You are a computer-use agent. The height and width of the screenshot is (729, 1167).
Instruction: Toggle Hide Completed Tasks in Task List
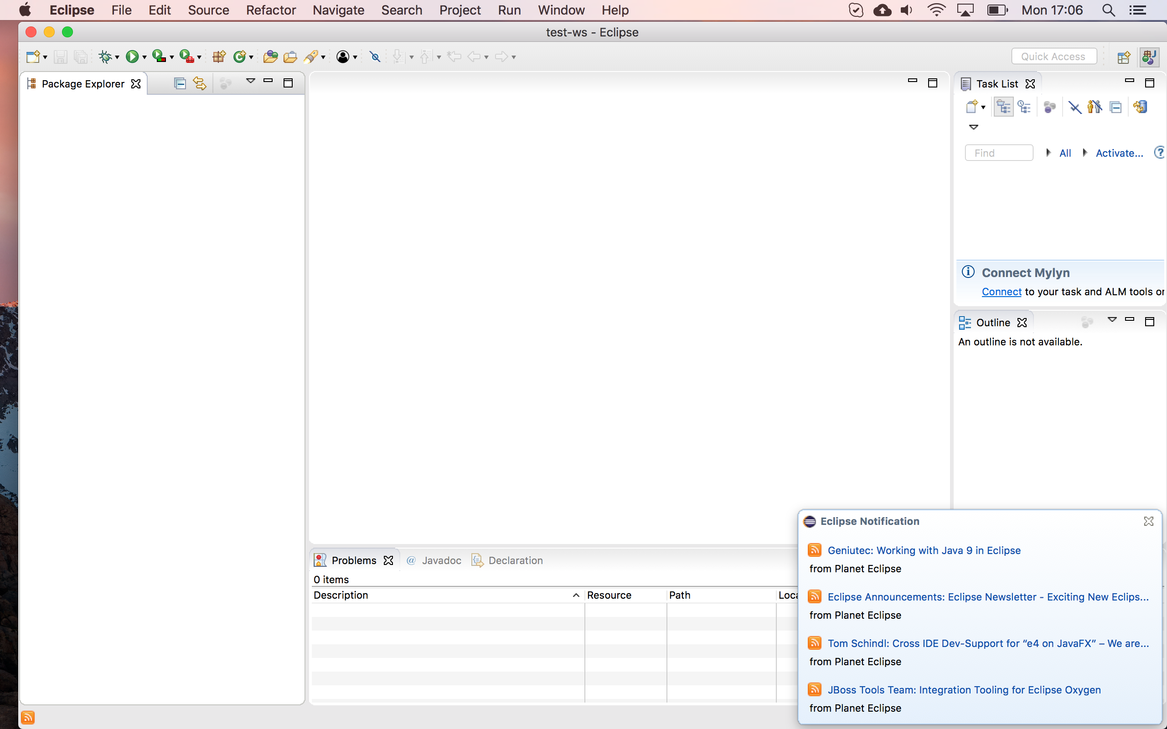pos(1075,107)
